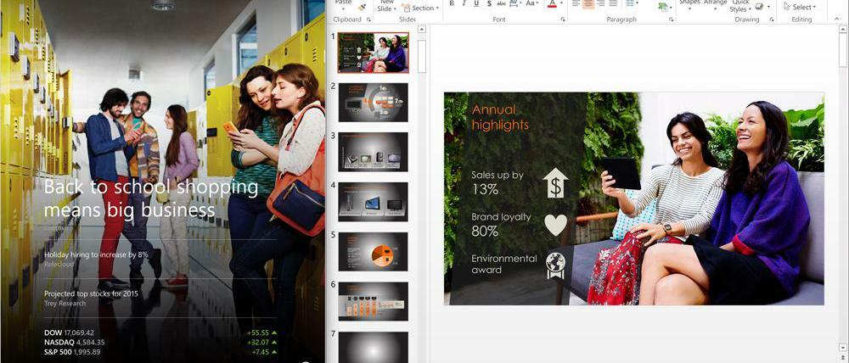Screen dimensions: 849x363
Task: Collapse the ribbon with the up chevron
Action: (x=837, y=20)
